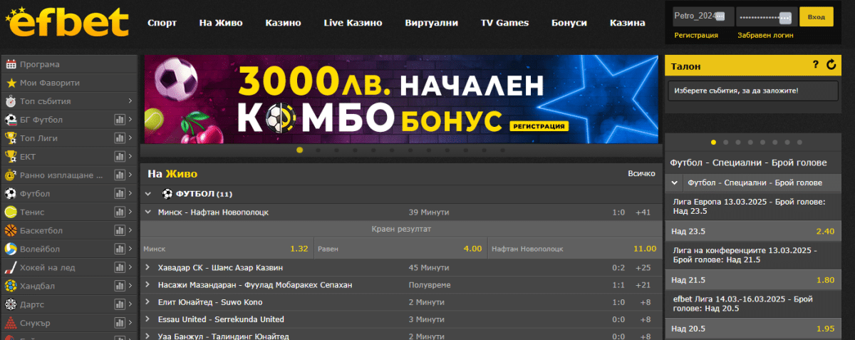Open statistics chart icon for Баскетбол

[x=120, y=231]
